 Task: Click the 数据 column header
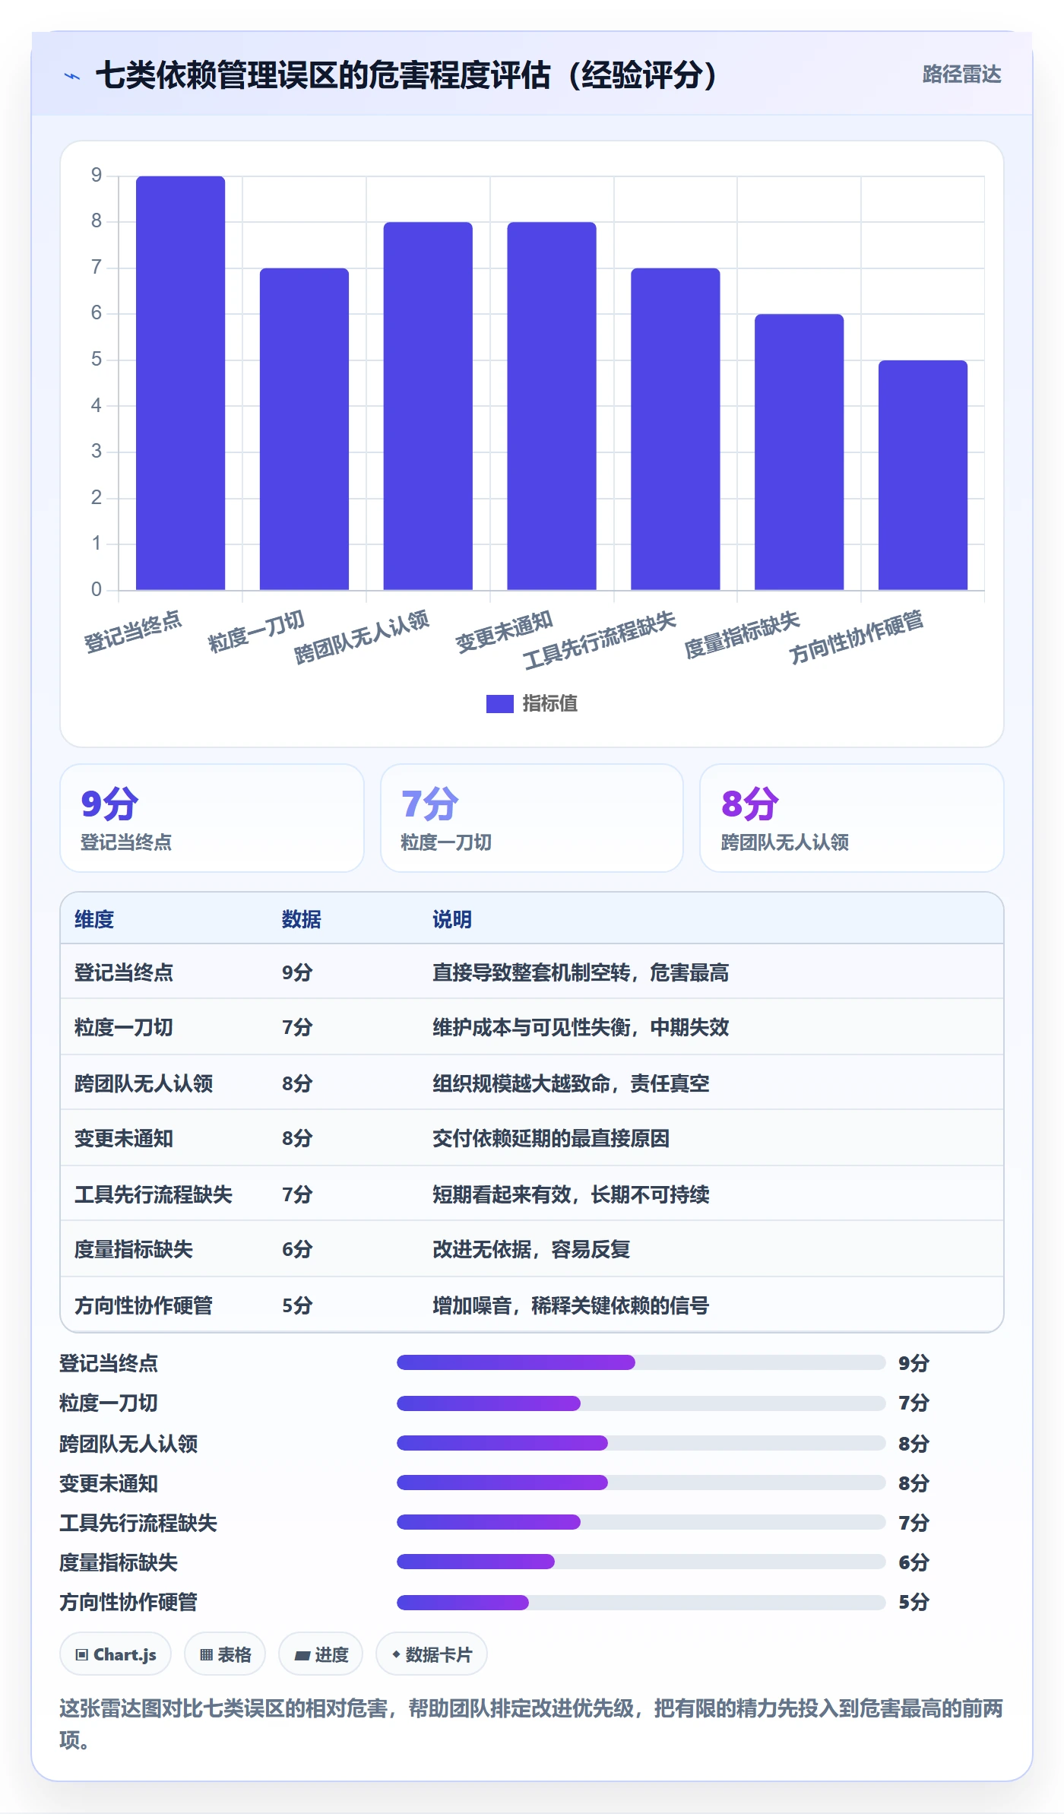[302, 919]
